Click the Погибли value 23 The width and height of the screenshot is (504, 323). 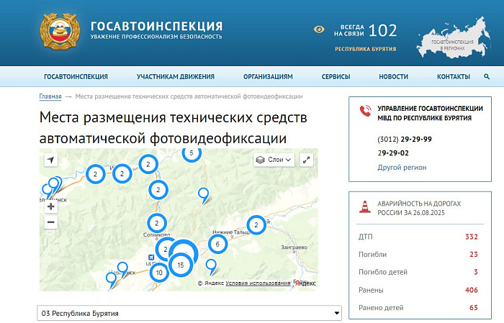click(x=474, y=255)
